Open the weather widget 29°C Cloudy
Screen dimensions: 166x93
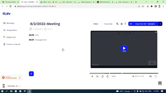point(123,91)
